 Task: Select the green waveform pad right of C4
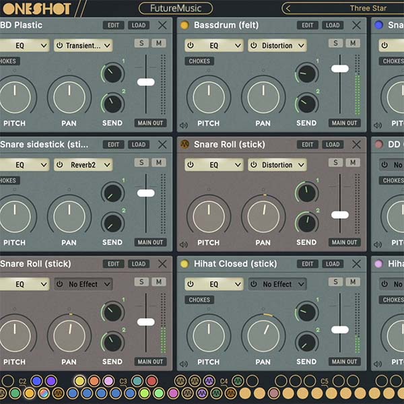(x=238, y=381)
